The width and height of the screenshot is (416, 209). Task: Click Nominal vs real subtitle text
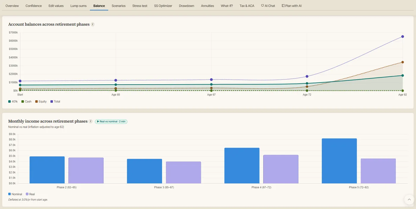click(36, 127)
